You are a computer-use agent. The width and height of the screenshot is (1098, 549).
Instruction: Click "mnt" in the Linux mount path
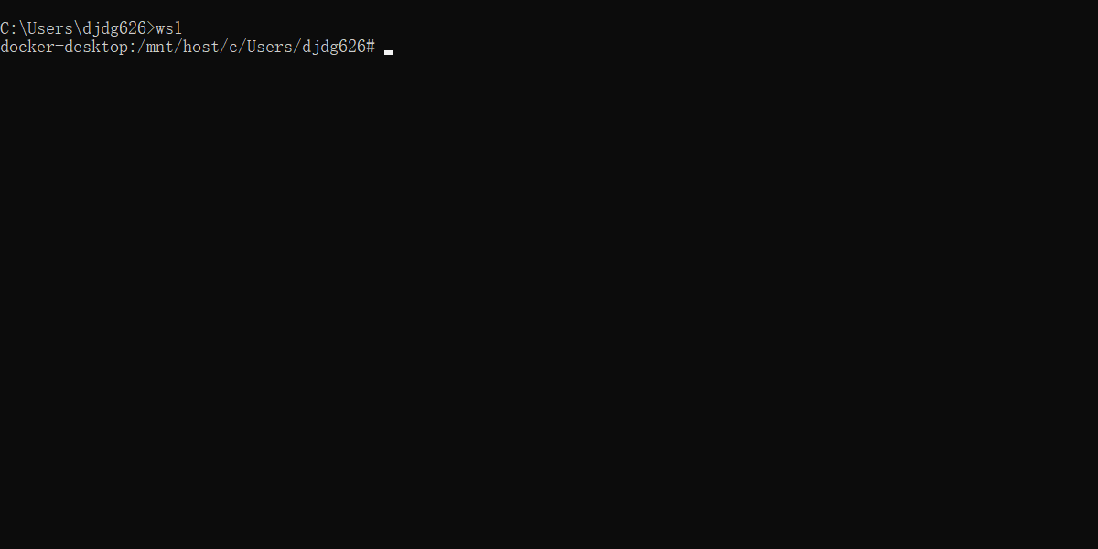[160, 46]
